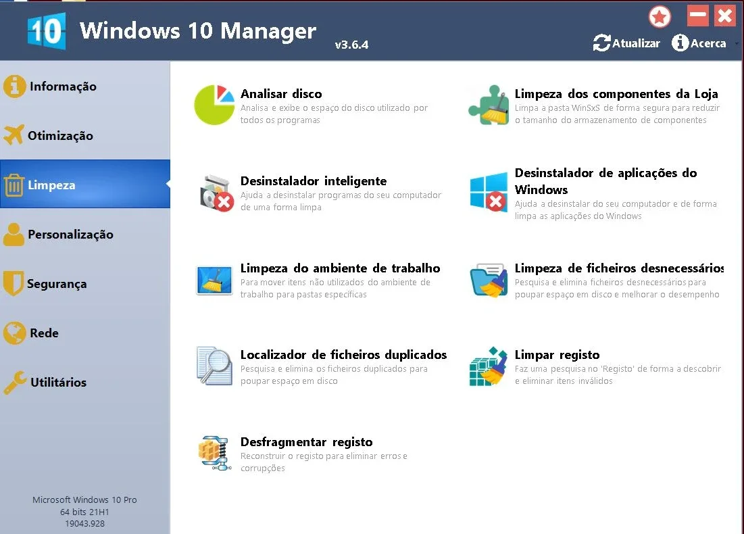Click the Limpar registo cubes icon
Screen dimensions: 744x534
tap(489, 366)
